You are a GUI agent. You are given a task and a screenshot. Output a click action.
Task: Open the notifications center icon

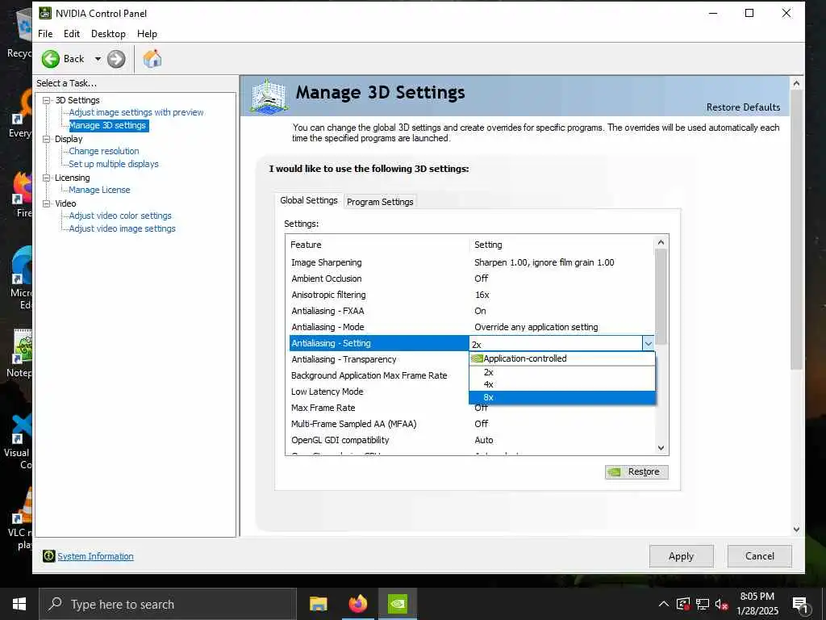tap(800, 605)
